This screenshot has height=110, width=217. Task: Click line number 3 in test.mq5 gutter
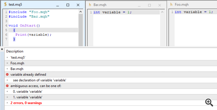(x=6, y=21)
